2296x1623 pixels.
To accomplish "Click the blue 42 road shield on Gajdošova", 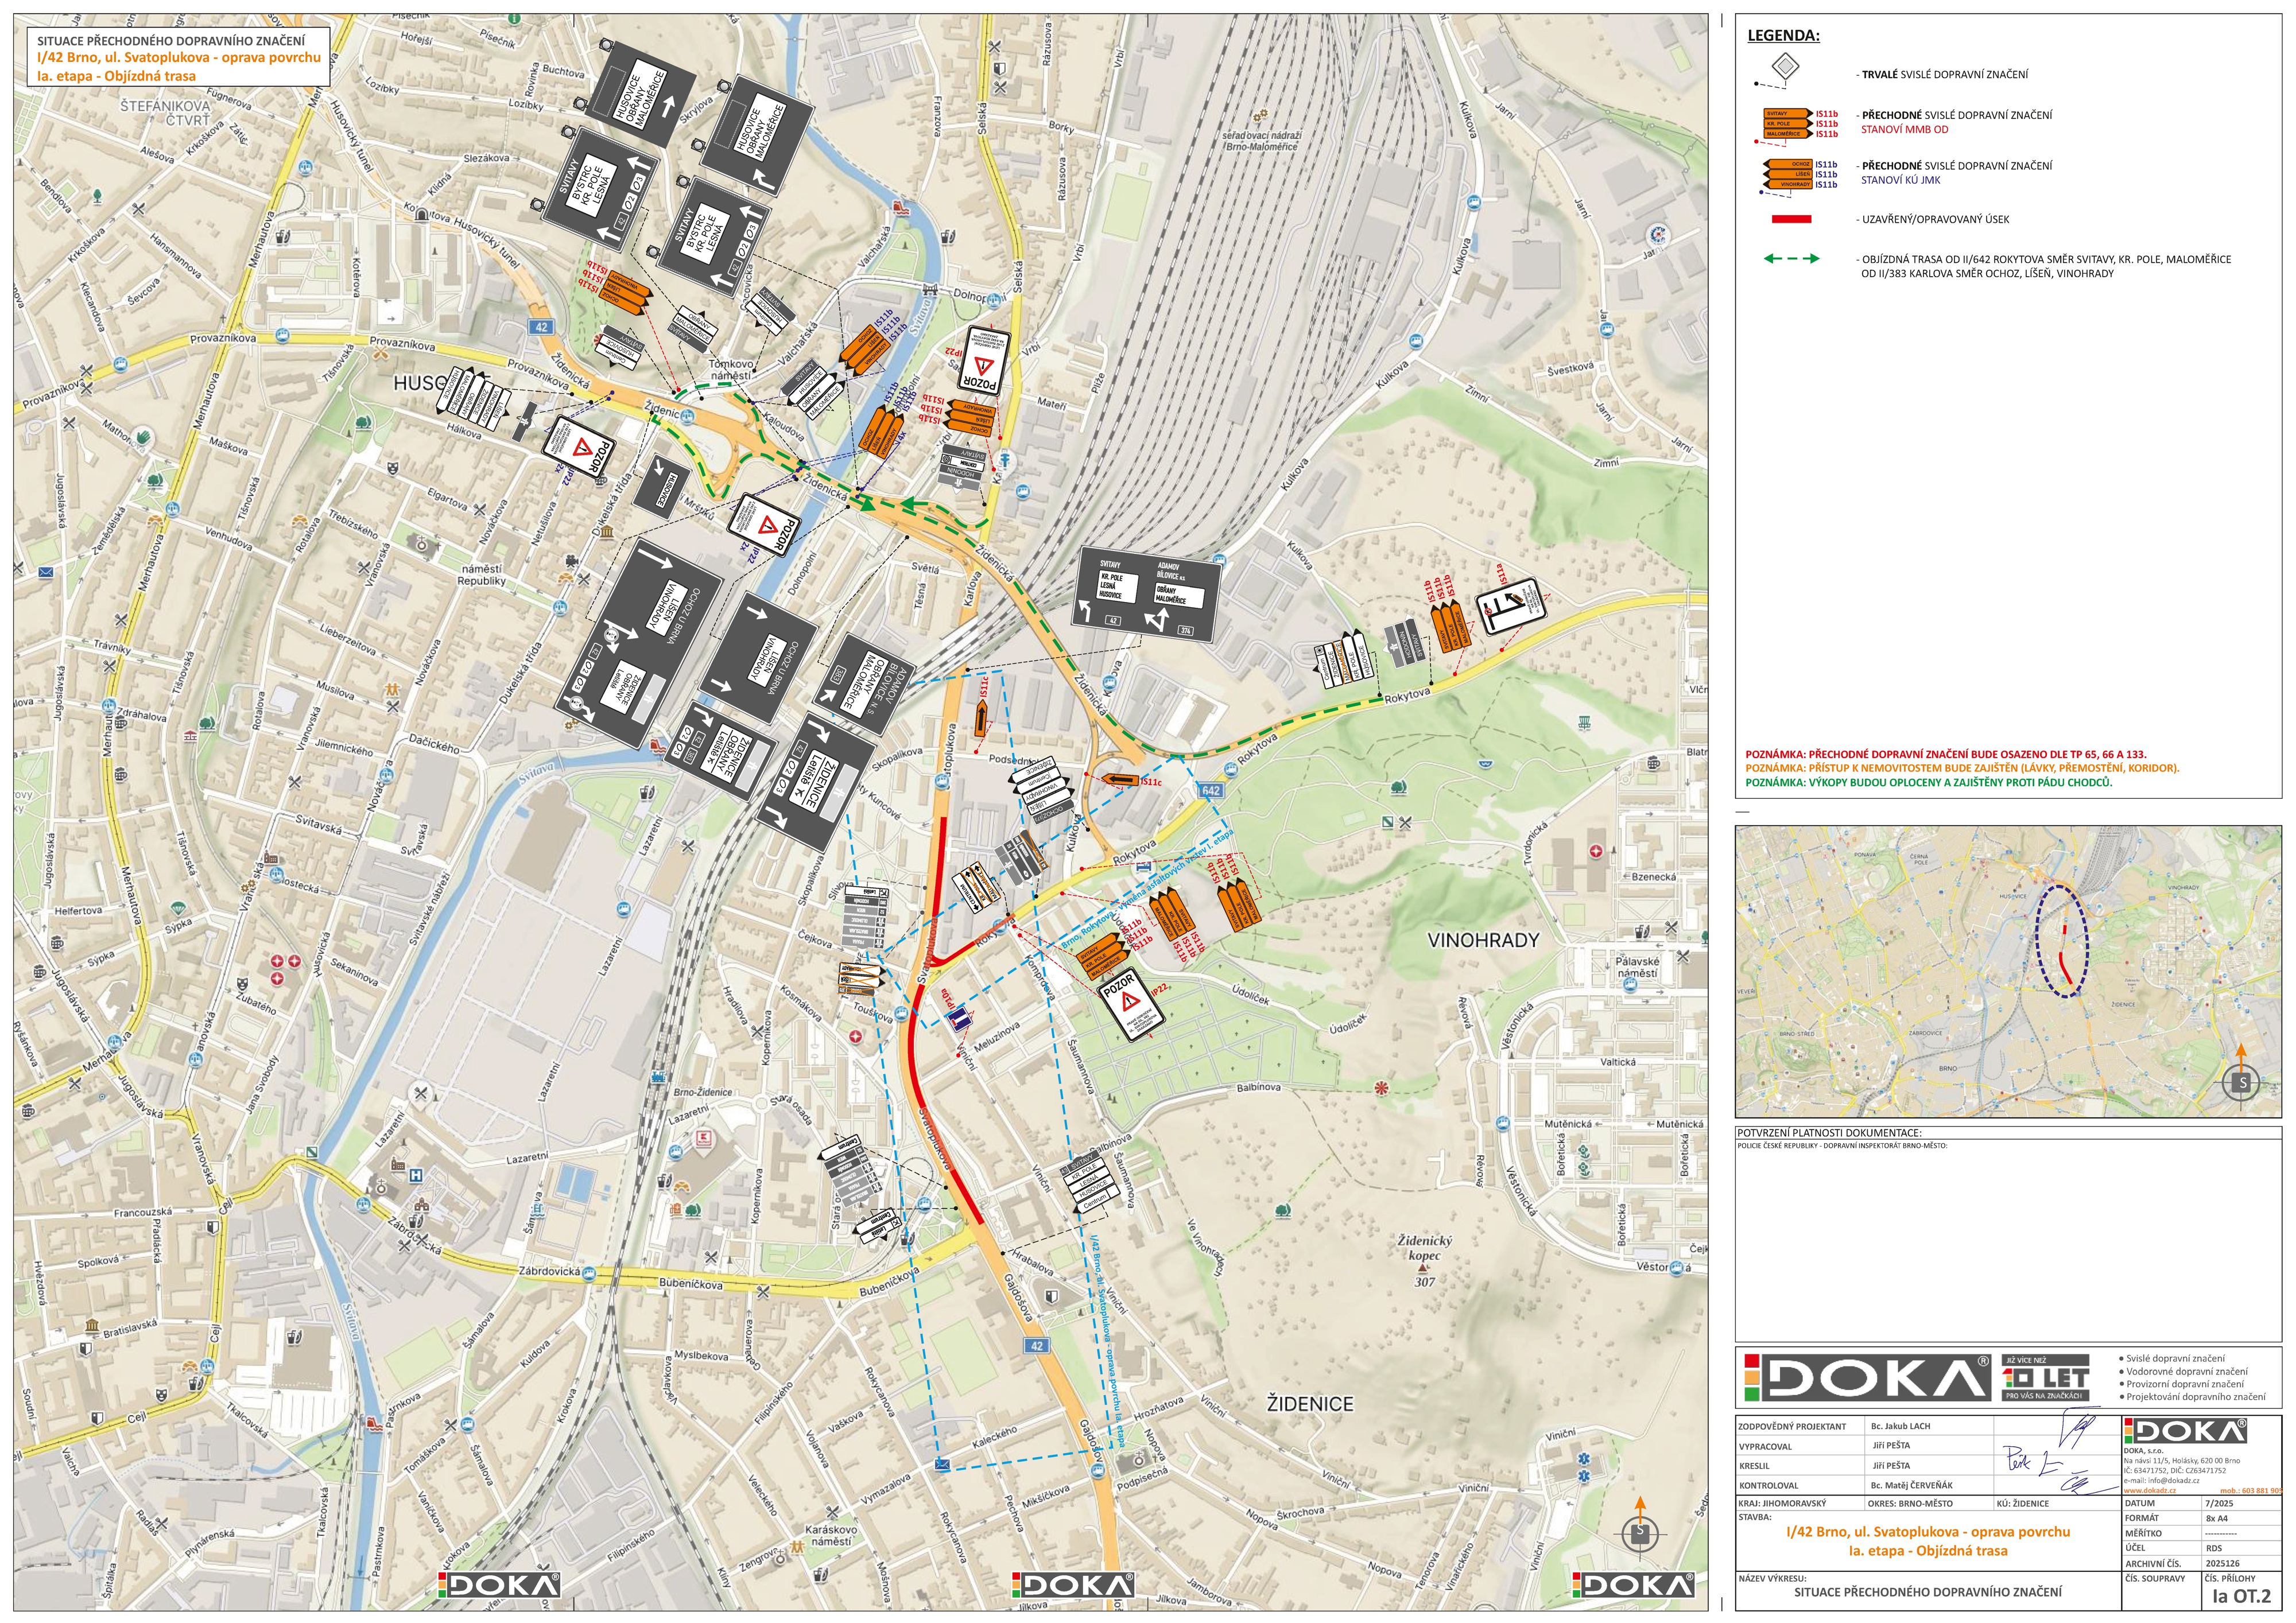I will click(1036, 1346).
